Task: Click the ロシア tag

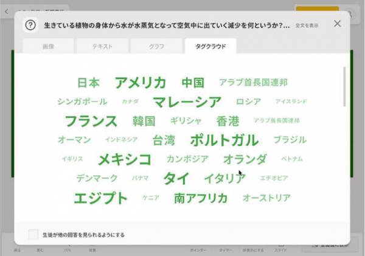Action: [x=248, y=102]
